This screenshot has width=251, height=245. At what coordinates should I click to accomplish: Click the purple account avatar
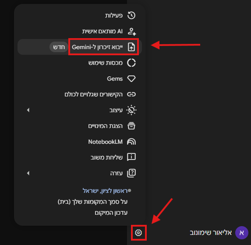(x=241, y=233)
